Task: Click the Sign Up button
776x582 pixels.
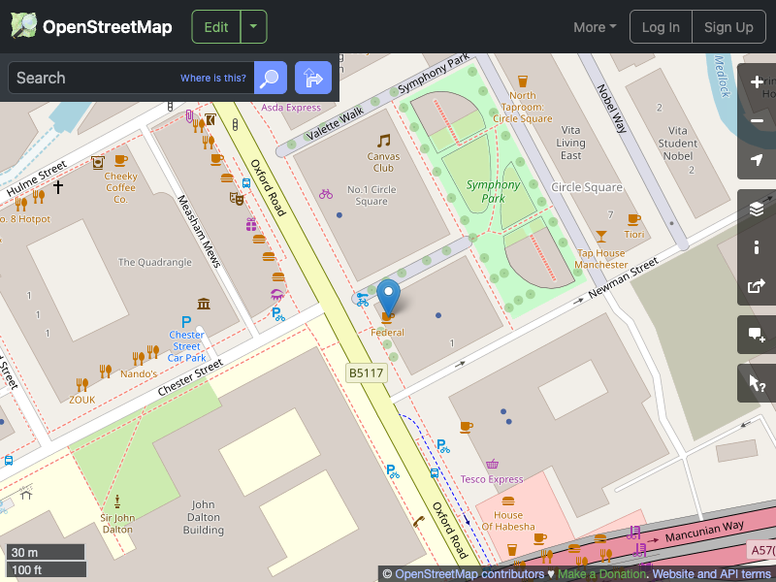Action: pyautogui.click(x=728, y=26)
